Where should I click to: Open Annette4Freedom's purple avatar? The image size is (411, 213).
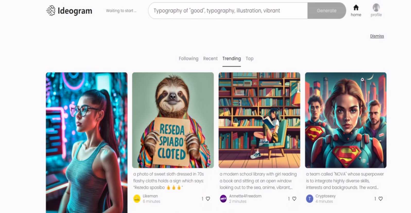(x=223, y=199)
